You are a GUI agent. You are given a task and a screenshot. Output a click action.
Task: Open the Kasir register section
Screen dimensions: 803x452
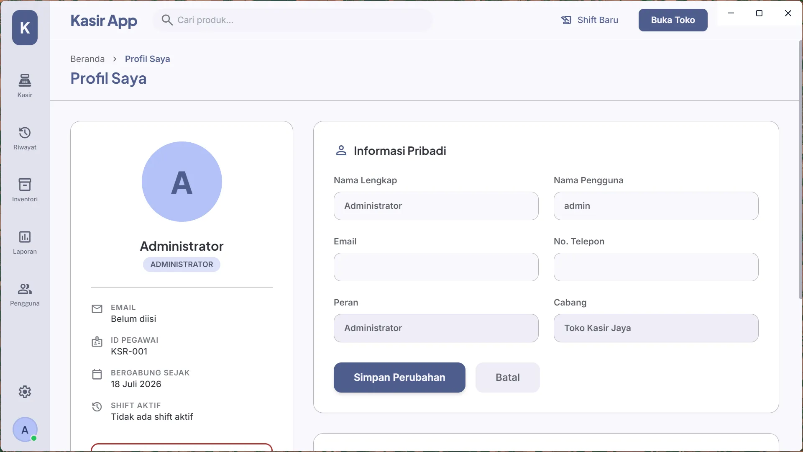tap(25, 86)
